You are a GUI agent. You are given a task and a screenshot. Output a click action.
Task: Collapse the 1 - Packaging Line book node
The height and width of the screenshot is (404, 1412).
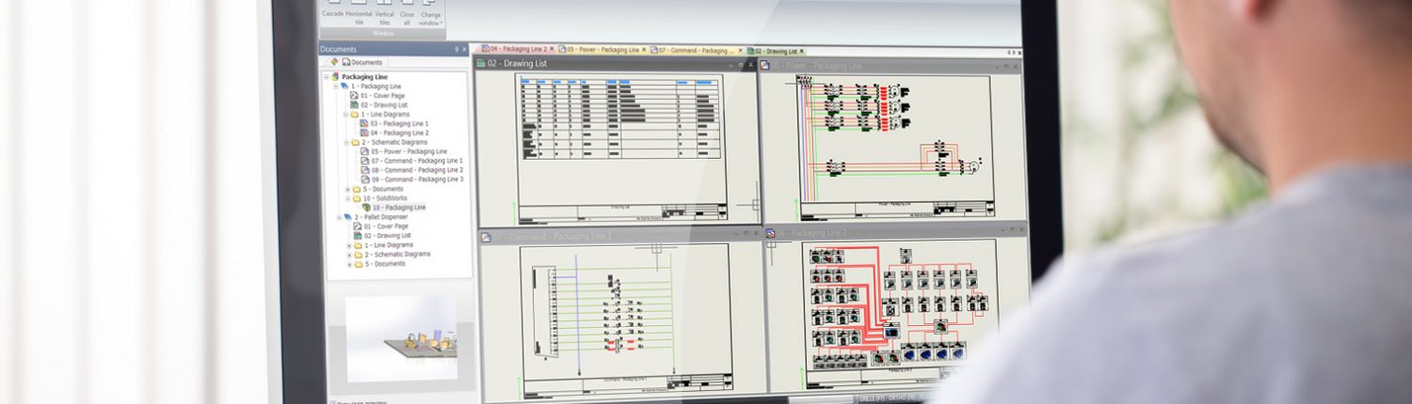(336, 86)
